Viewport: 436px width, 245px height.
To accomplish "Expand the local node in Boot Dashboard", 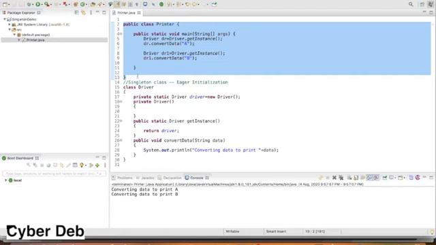I will tap(6, 180).
